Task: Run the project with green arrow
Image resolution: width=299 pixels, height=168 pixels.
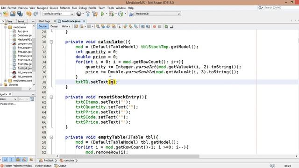Action: (x=102, y=14)
